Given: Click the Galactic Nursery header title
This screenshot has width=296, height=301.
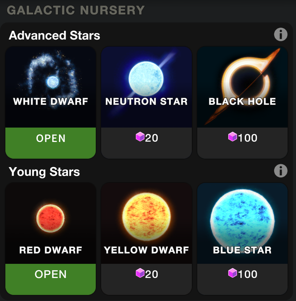Looking at the screenshot, I should click(76, 10).
